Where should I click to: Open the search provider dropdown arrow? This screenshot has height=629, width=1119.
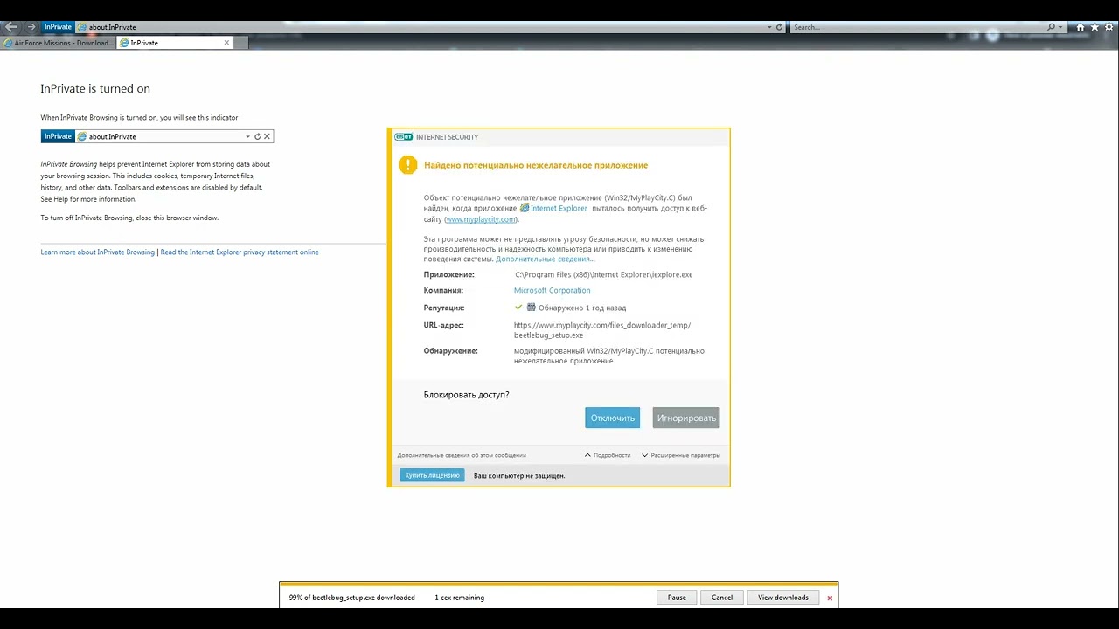(x=1060, y=27)
